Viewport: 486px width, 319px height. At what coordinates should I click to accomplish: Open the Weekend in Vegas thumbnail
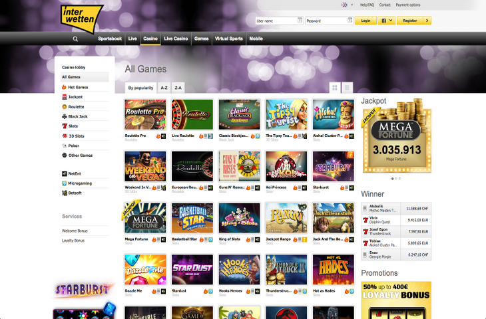[145, 166]
